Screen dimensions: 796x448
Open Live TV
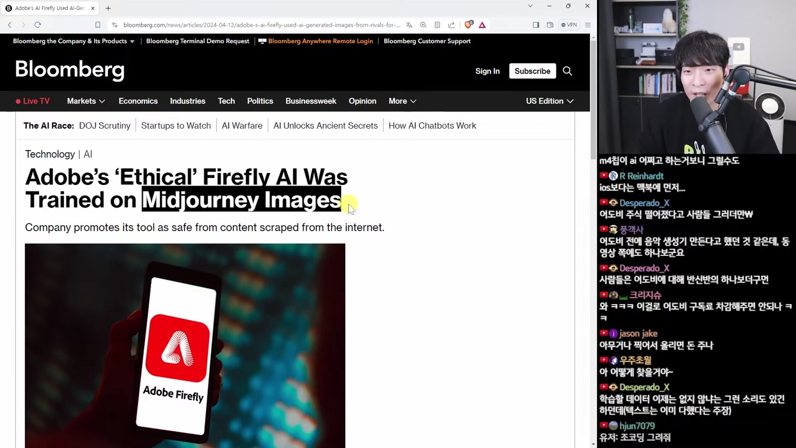click(33, 101)
